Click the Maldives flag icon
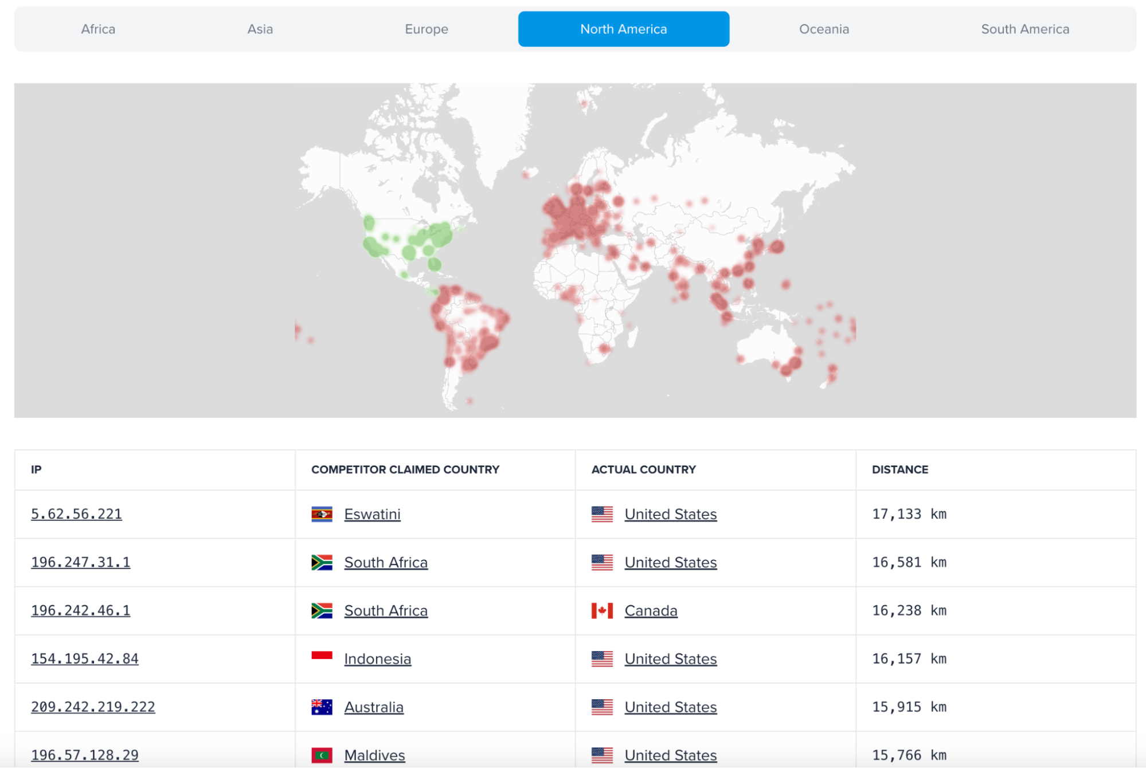The width and height of the screenshot is (1146, 768). pyautogui.click(x=322, y=755)
